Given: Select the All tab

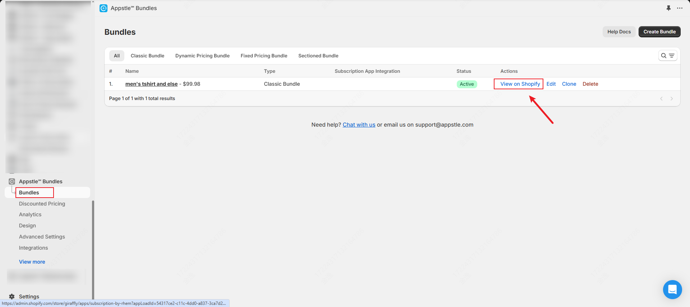Looking at the screenshot, I should tap(117, 56).
